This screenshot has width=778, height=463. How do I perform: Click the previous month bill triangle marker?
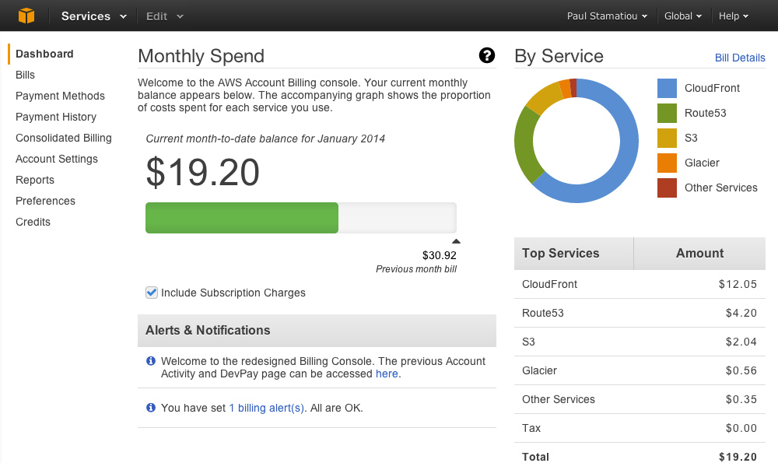[456, 241]
